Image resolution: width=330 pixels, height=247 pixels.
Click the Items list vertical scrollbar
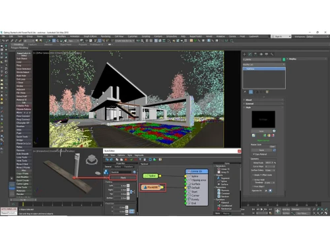[x=241, y=188]
